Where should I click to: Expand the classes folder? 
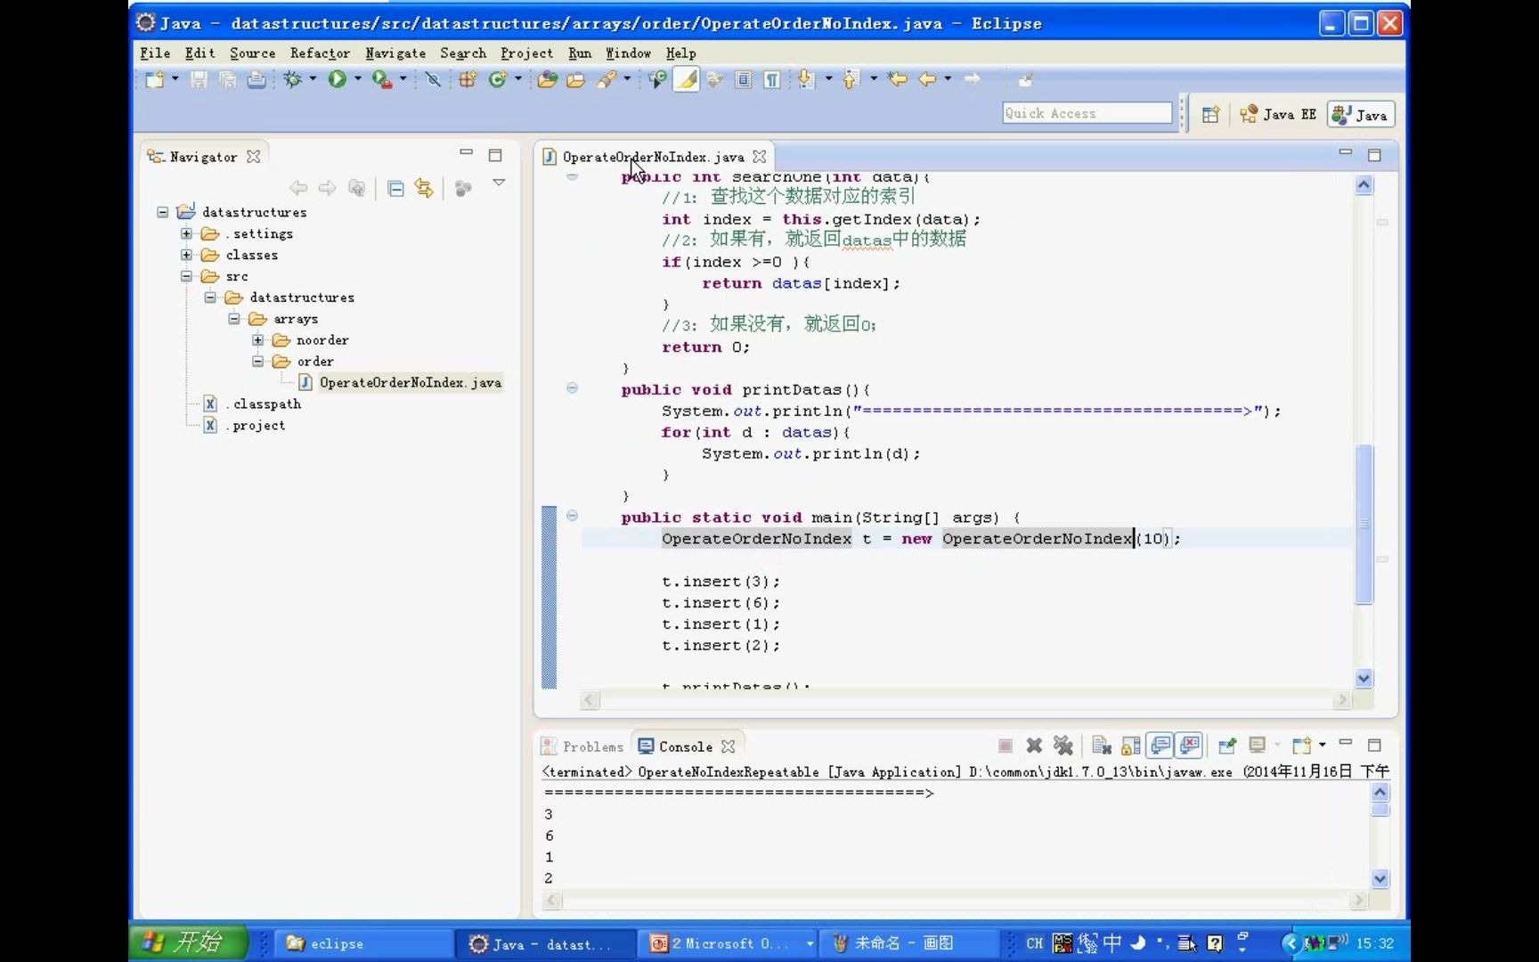point(186,255)
